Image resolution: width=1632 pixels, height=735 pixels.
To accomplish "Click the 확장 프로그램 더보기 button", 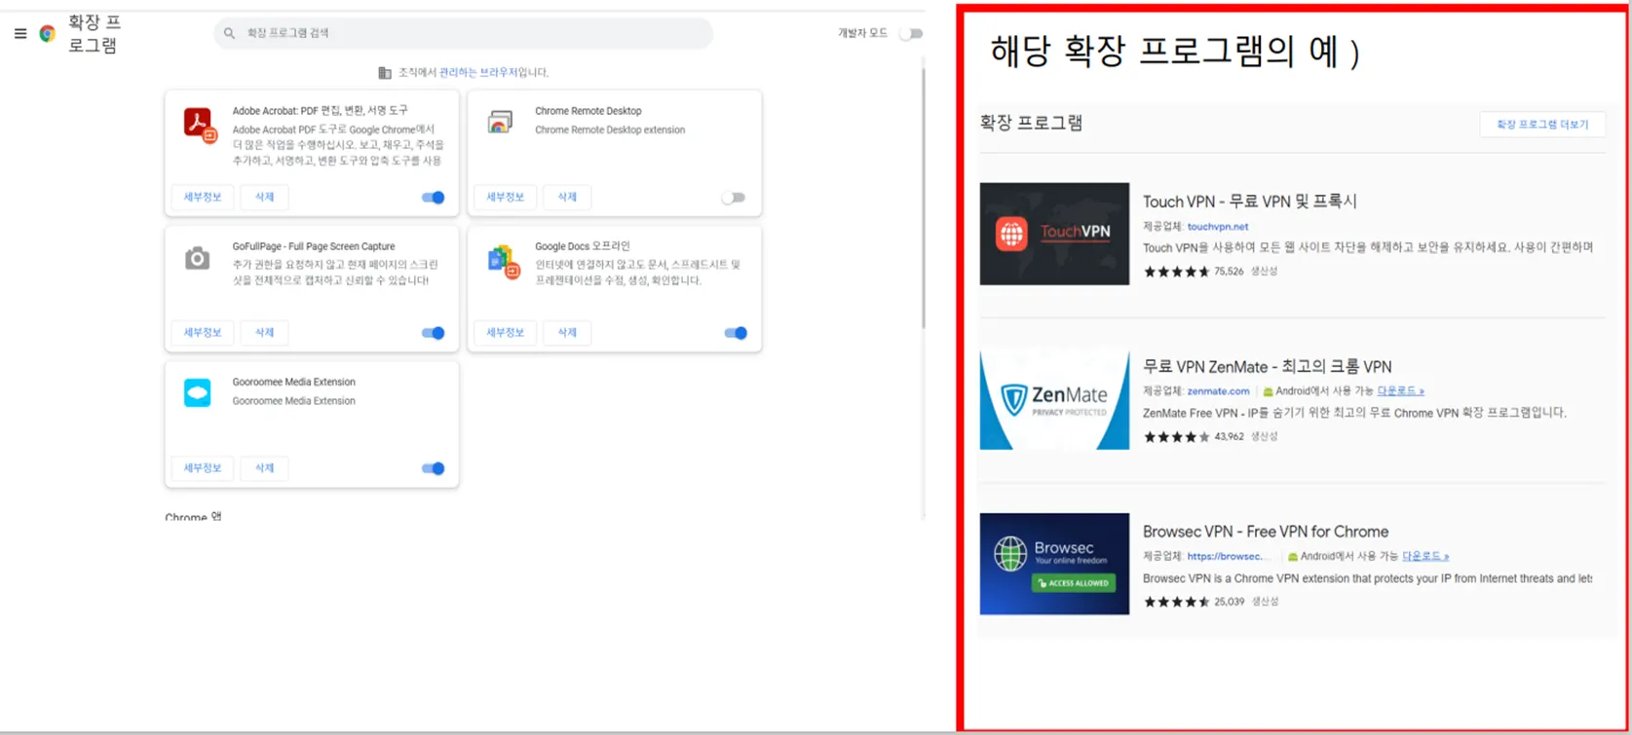I will (1542, 125).
